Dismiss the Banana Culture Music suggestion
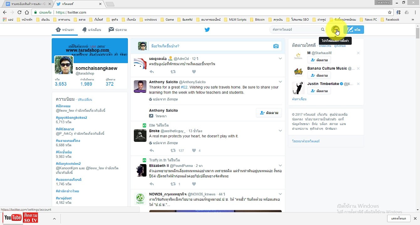This screenshot has height=225, width=420. click(358, 68)
